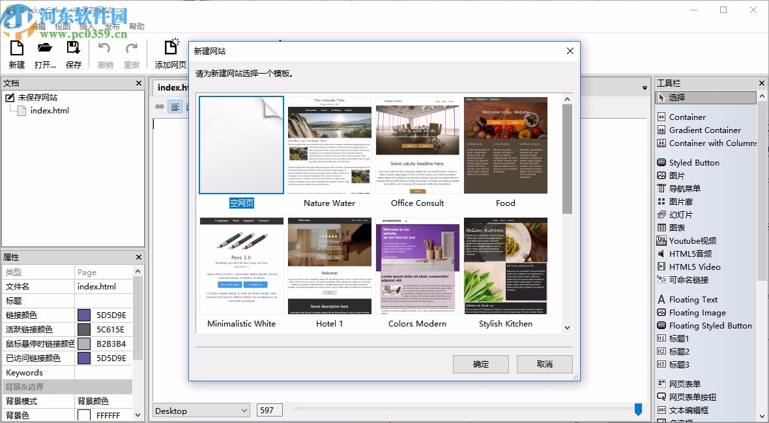The image size is (769, 423).
Task: Select the Hotel 1 template
Action: 330,266
